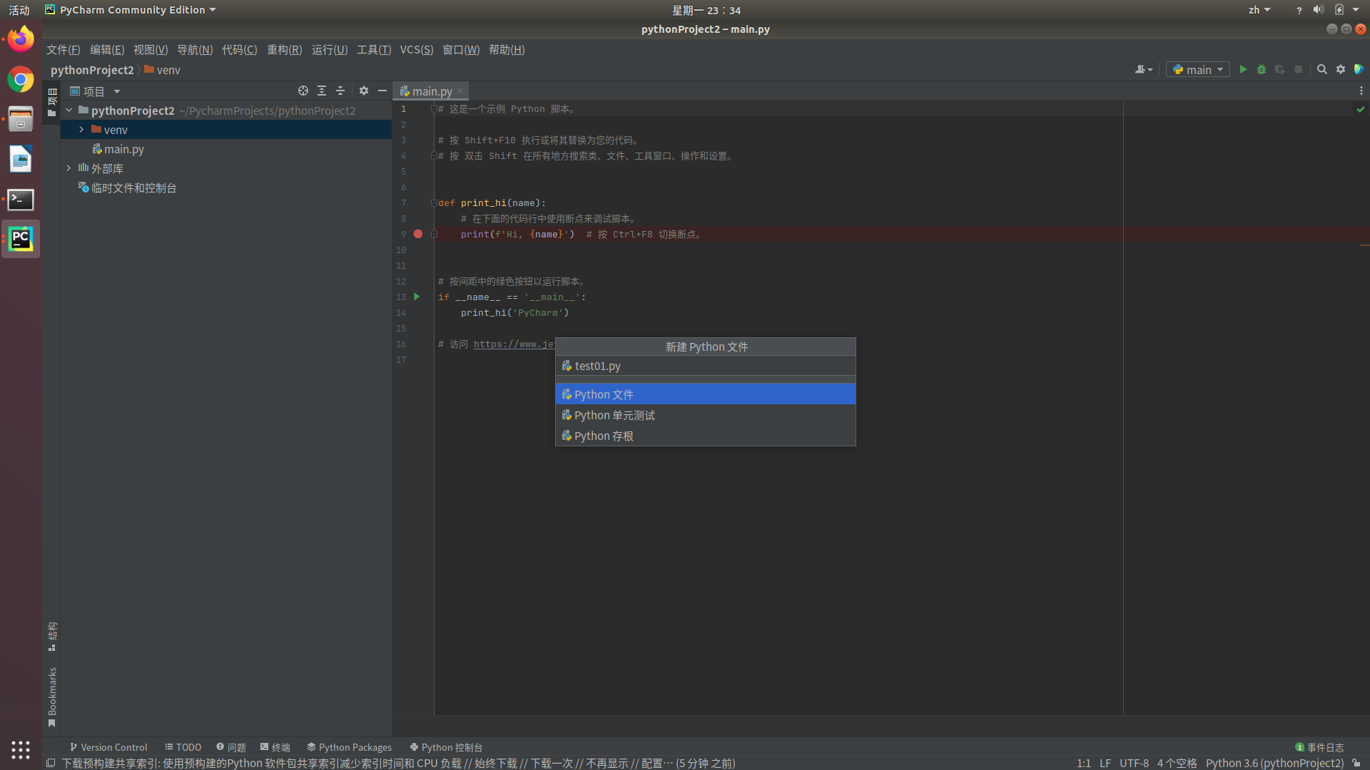The width and height of the screenshot is (1370, 770).
Task: Click collapse all icon in project panel
Action: tap(340, 91)
